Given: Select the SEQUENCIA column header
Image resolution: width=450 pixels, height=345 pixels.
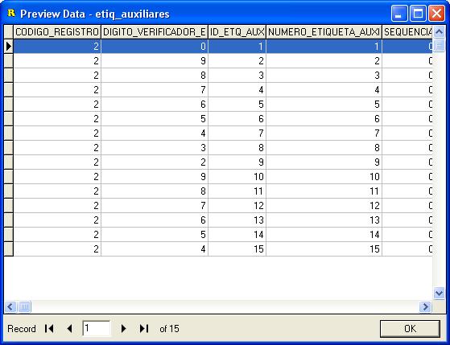Looking at the screenshot, I should (407, 32).
